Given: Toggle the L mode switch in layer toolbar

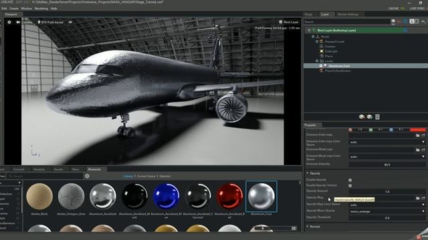Looking at the screenshot, I should point(414,21).
